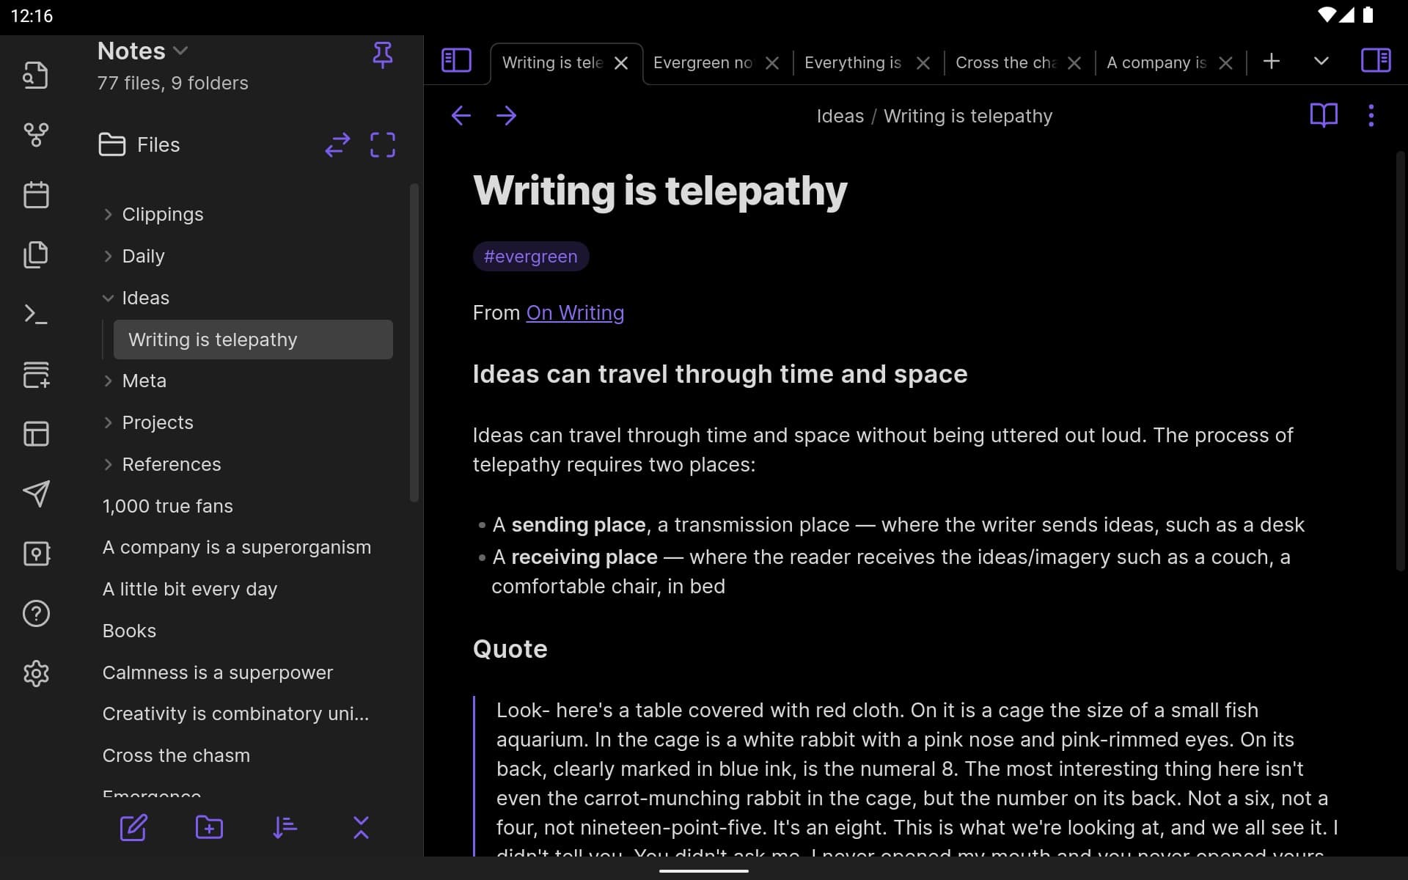Create a new note
The height and width of the screenshot is (880, 1408).
134,827
